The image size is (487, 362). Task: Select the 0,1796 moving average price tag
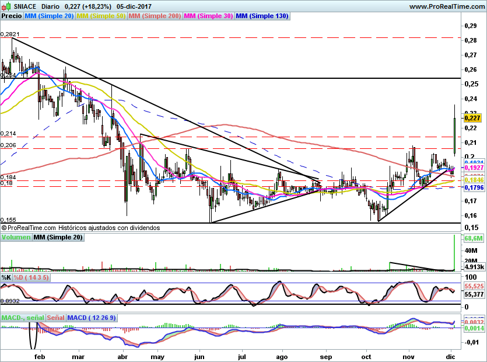click(x=474, y=187)
